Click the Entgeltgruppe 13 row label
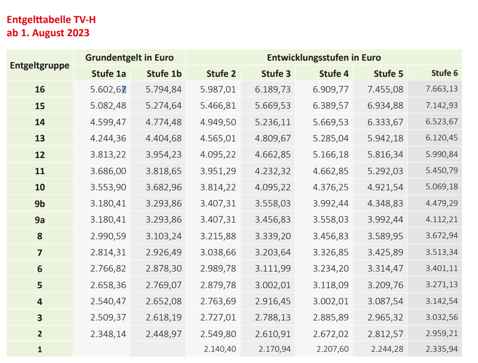This screenshot has width=478, height=363. 40,138
